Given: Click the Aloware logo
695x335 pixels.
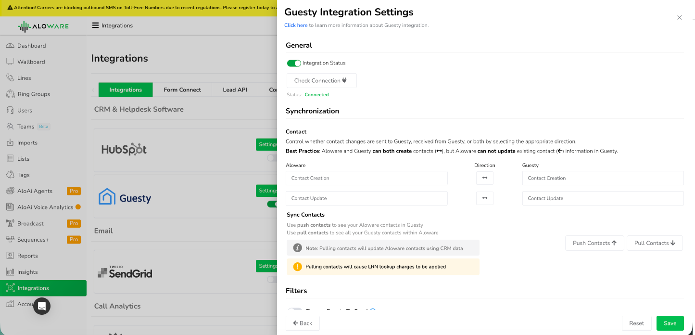Looking at the screenshot, I should point(43,26).
